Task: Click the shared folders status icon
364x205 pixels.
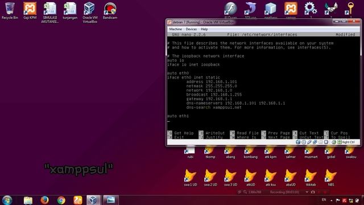Action: point(321,142)
